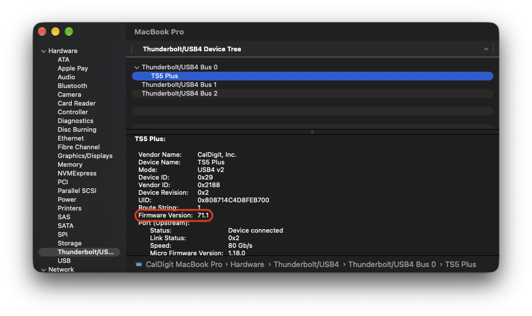Click Thunderbolt/USB4 in the path bar
Screen dimensions: 532x316
[x=306, y=265]
